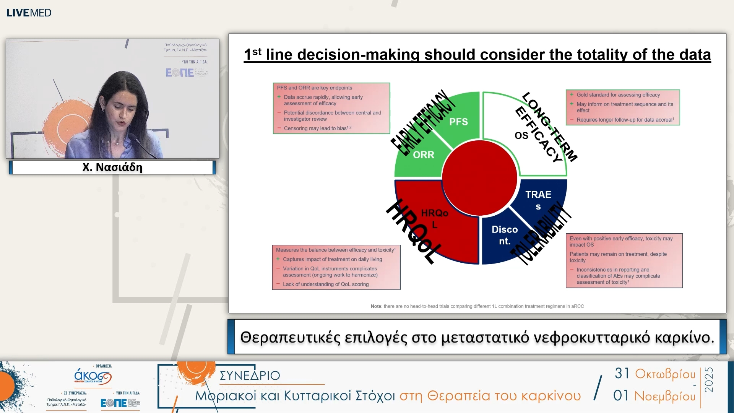734x413 pixels.
Task: Click 'Even with positive early efficacy' text
Action: click(x=621, y=242)
